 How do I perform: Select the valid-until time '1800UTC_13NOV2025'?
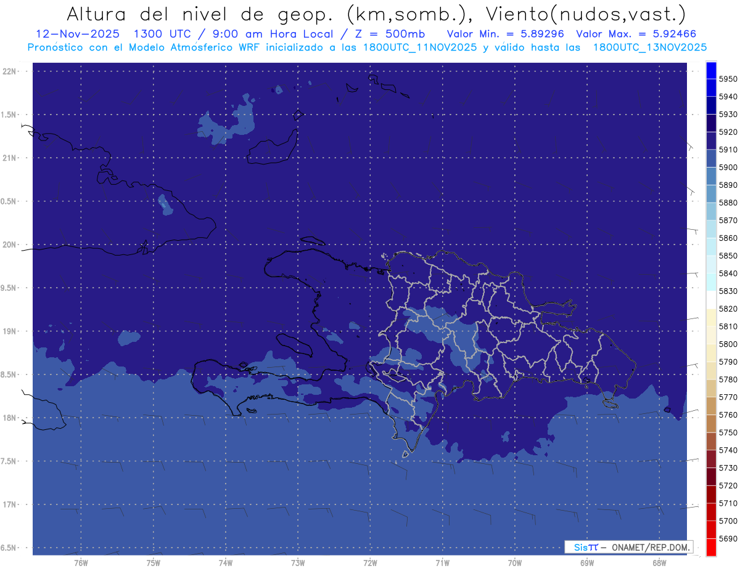(x=649, y=47)
